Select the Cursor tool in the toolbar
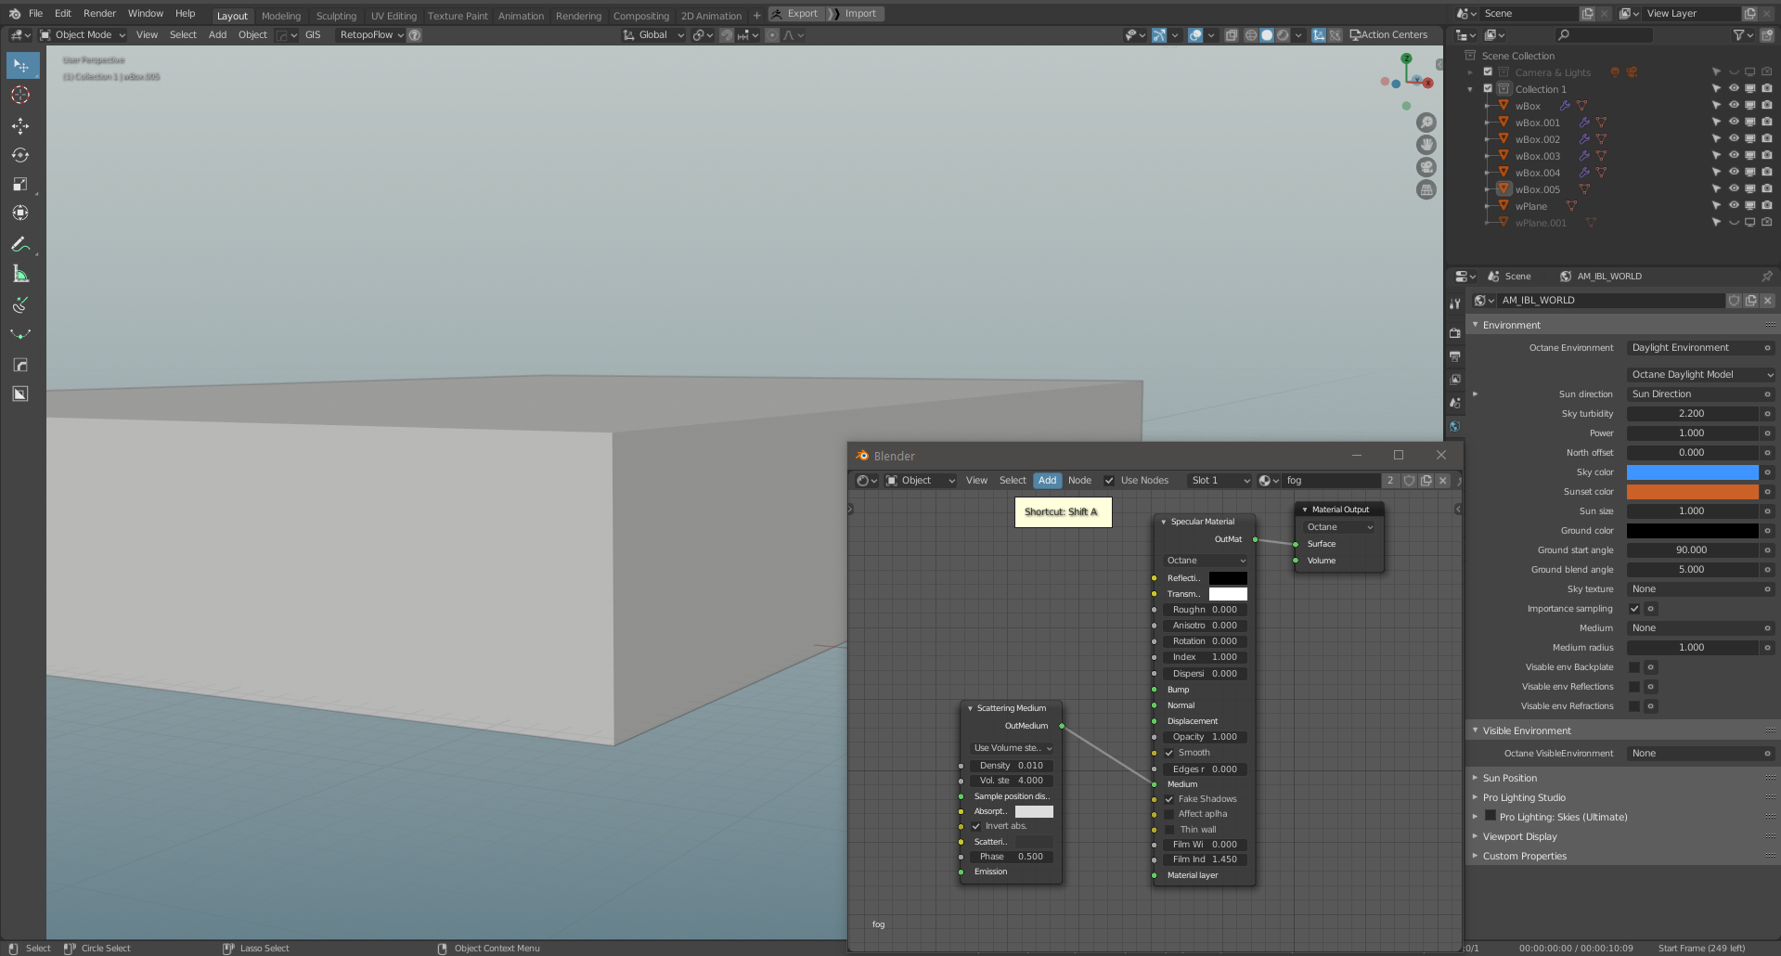This screenshot has height=956, width=1781. (20, 95)
